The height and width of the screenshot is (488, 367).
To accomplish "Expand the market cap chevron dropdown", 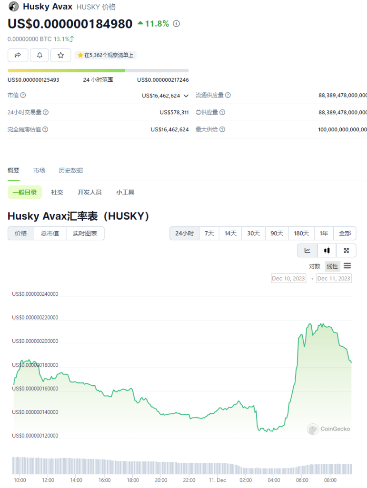I will click(186, 96).
